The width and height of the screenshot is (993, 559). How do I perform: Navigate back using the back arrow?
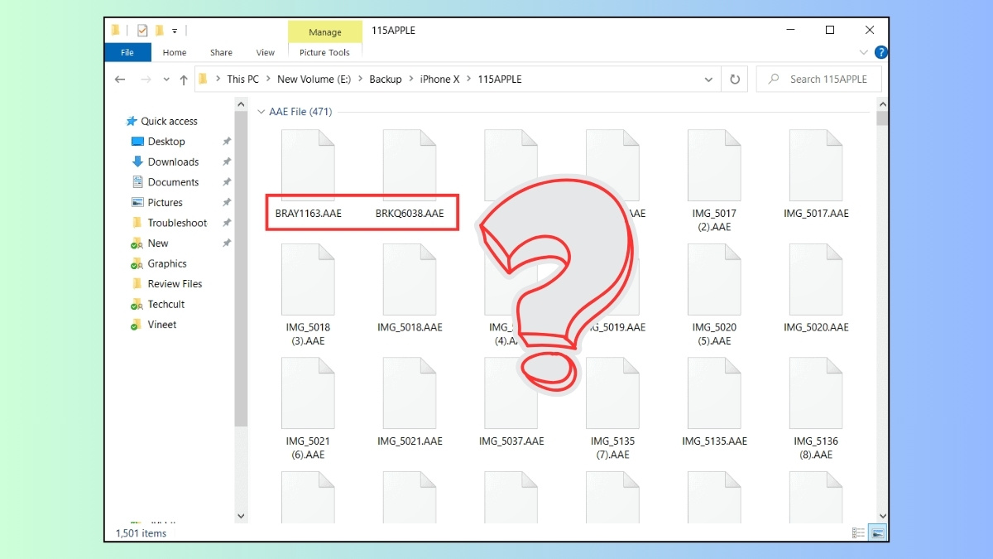tap(120, 79)
